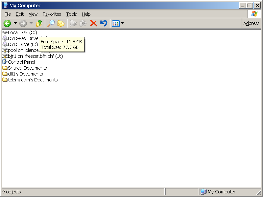
Task: Click the window resize grip corner
Action: tap(259, 193)
